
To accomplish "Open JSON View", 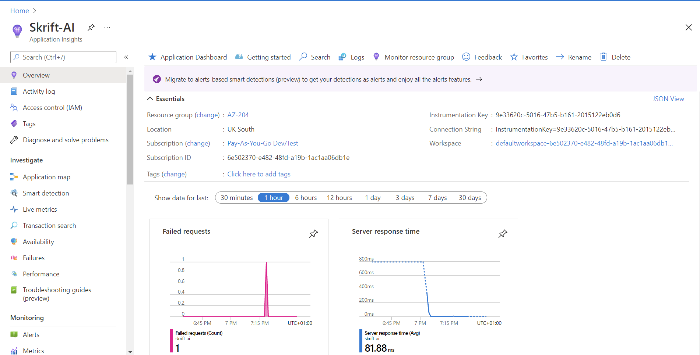I will [668, 99].
